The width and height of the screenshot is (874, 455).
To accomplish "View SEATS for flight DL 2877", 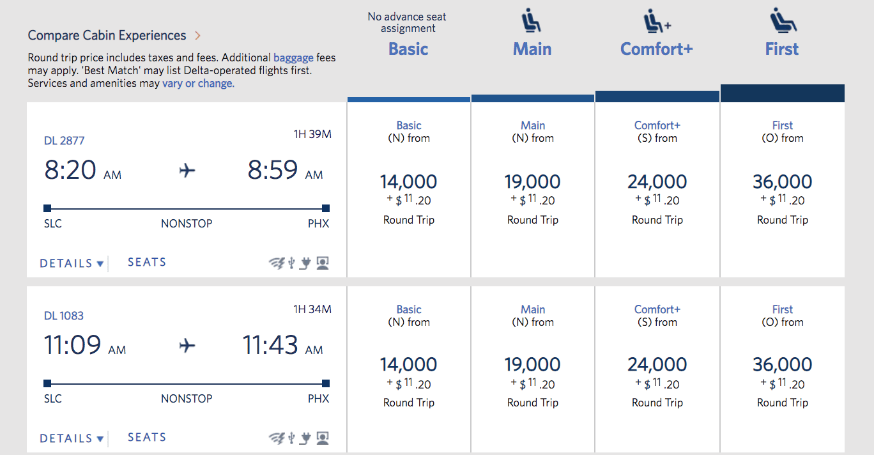I will (x=147, y=262).
